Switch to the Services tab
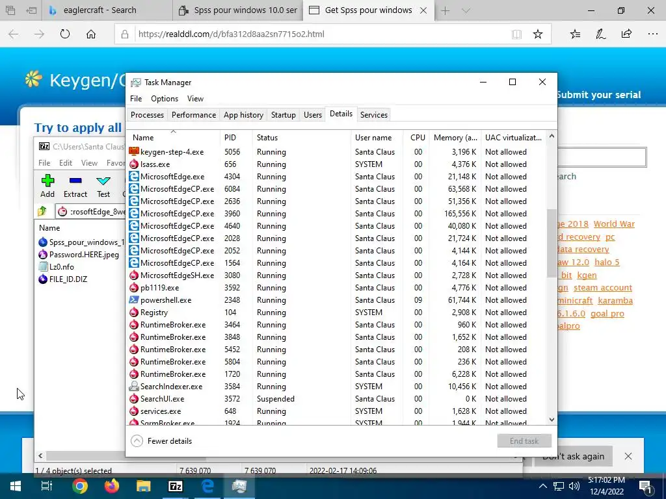The height and width of the screenshot is (499, 666). (x=374, y=115)
